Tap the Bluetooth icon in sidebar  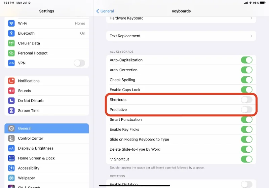click(x=11, y=33)
